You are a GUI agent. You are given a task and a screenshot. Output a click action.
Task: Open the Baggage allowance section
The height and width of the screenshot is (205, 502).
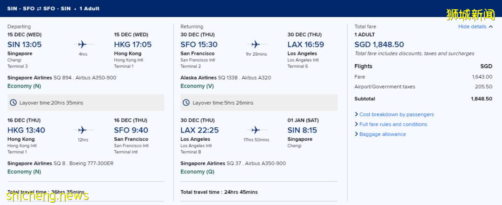pyautogui.click(x=382, y=134)
